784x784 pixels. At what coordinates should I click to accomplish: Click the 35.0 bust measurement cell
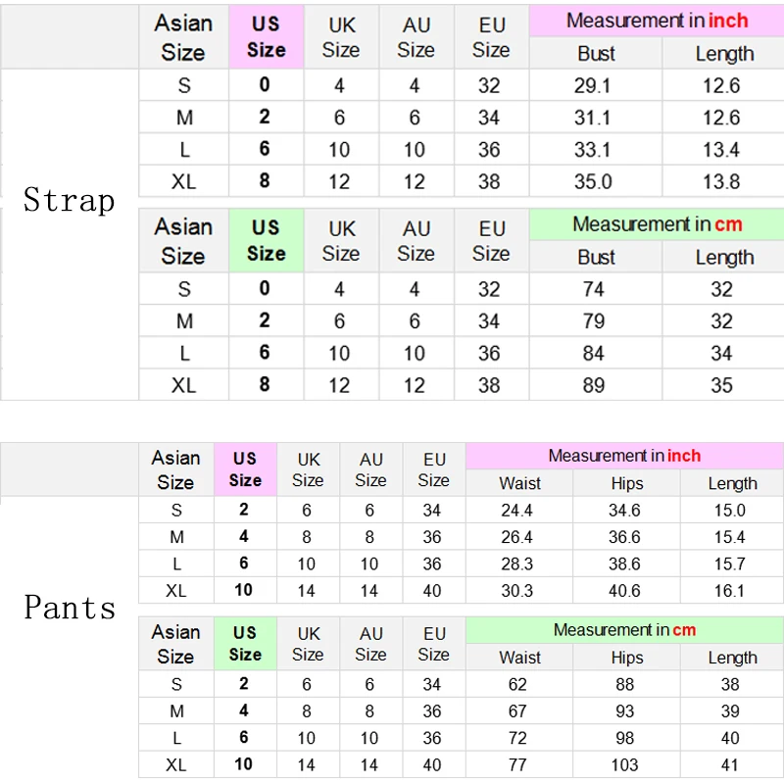[x=593, y=181]
